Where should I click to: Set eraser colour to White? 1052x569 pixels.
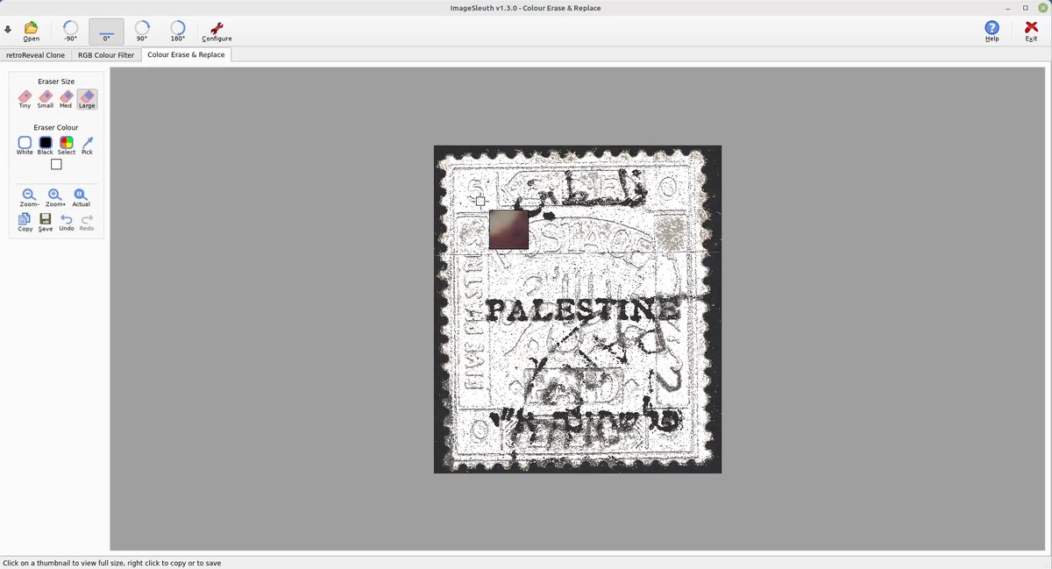(x=25, y=146)
